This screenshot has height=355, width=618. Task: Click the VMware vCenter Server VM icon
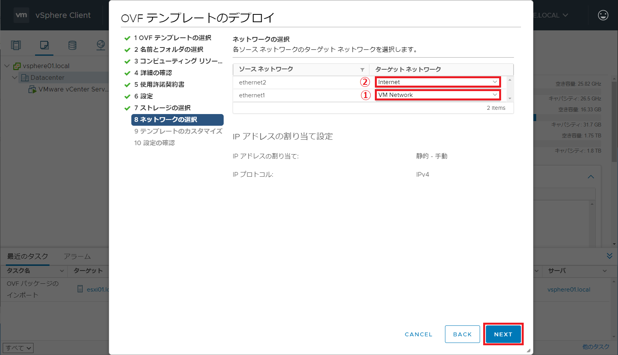click(x=32, y=90)
